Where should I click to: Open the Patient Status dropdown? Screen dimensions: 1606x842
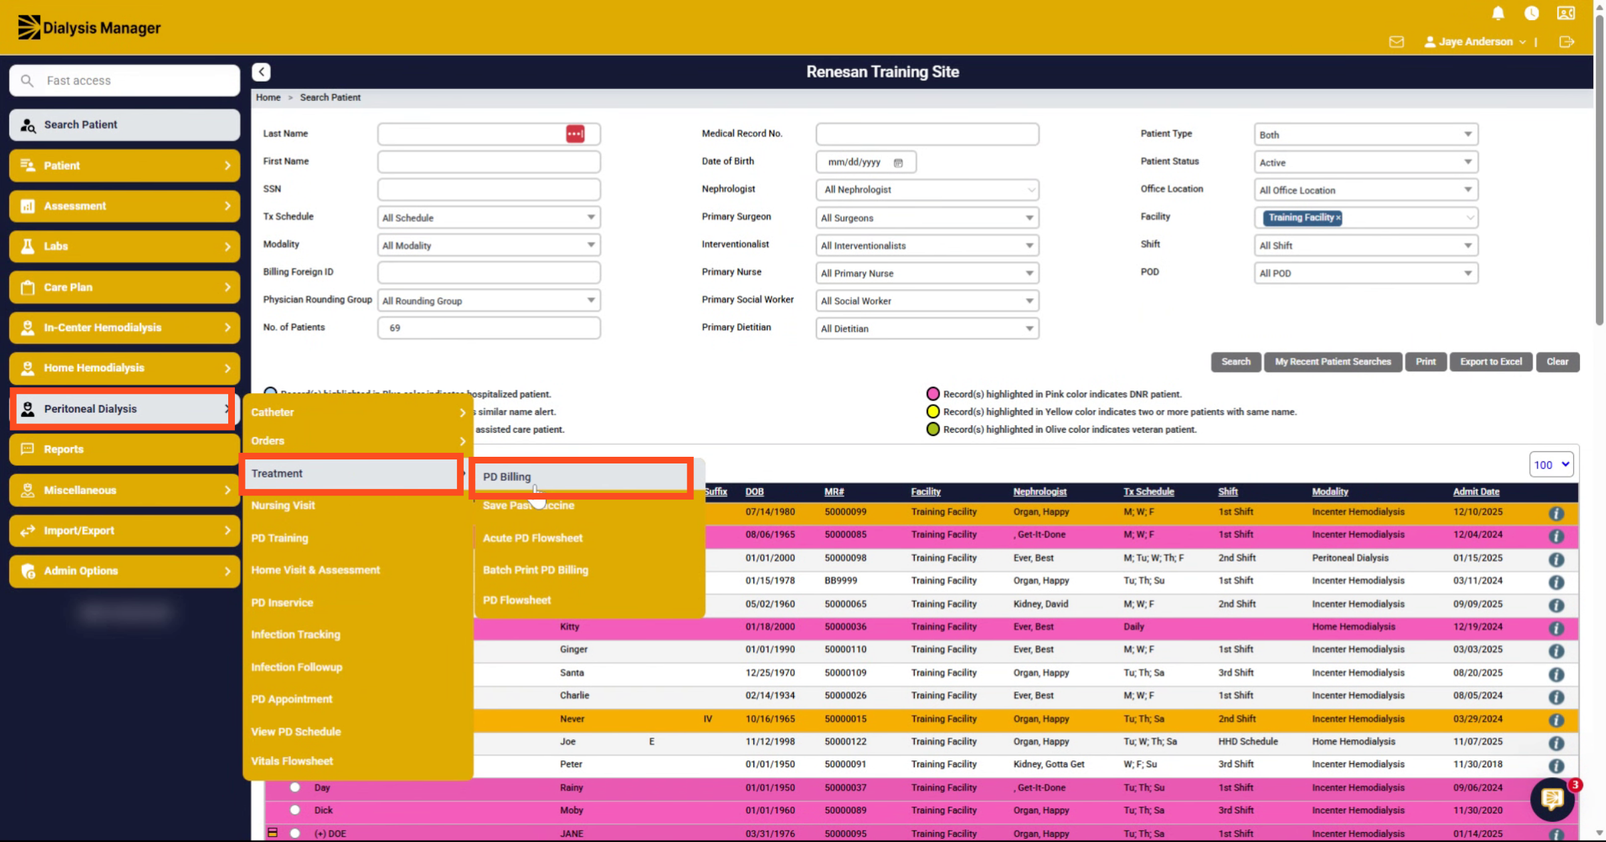pos(1366,163)
